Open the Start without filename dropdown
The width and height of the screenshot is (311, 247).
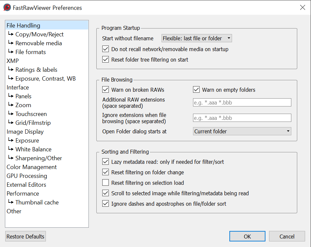pos(196,38)
